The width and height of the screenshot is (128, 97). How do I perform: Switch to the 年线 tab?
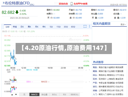15,27
